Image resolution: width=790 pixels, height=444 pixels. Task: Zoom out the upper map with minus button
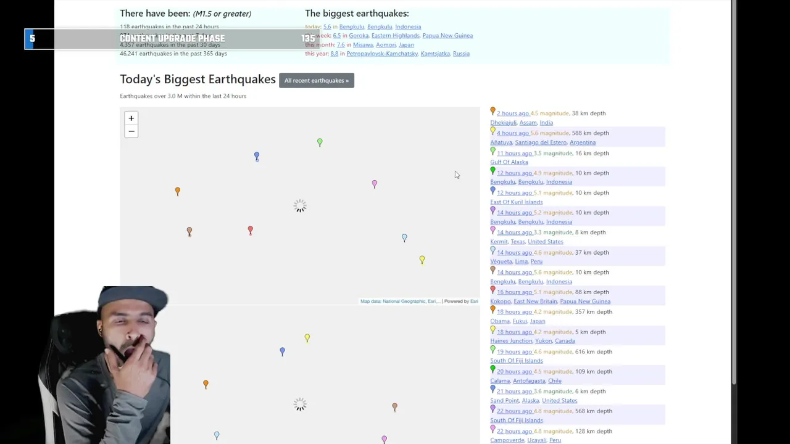131,131
